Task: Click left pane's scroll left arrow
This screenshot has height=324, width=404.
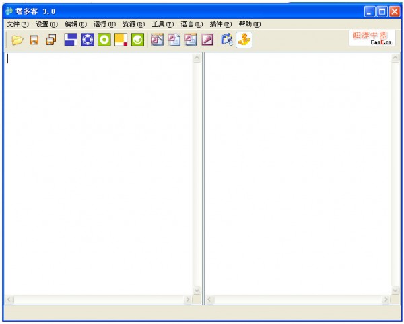Action: (x=9, y=300)
